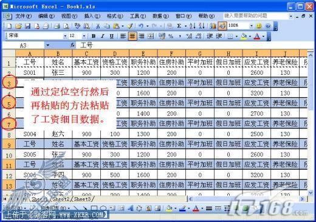316x222 pixels.
Task: Open the Name Box dropdown arrow
Action: pos(48,45)
